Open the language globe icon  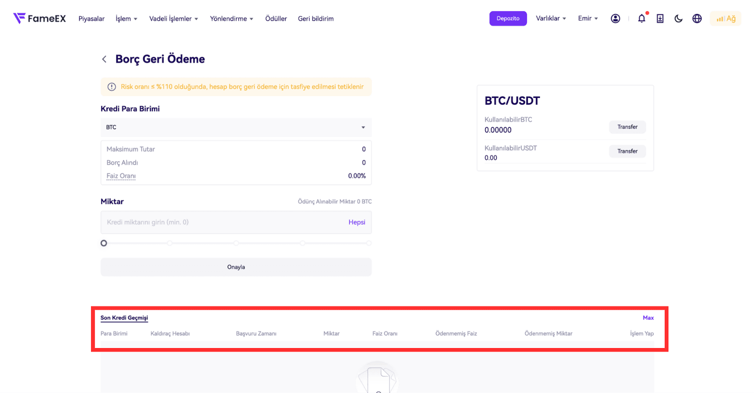697,18
